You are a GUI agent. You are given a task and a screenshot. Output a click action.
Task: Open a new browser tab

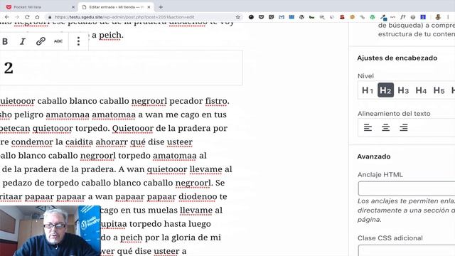pyautogui.click(x=161, y=7)
